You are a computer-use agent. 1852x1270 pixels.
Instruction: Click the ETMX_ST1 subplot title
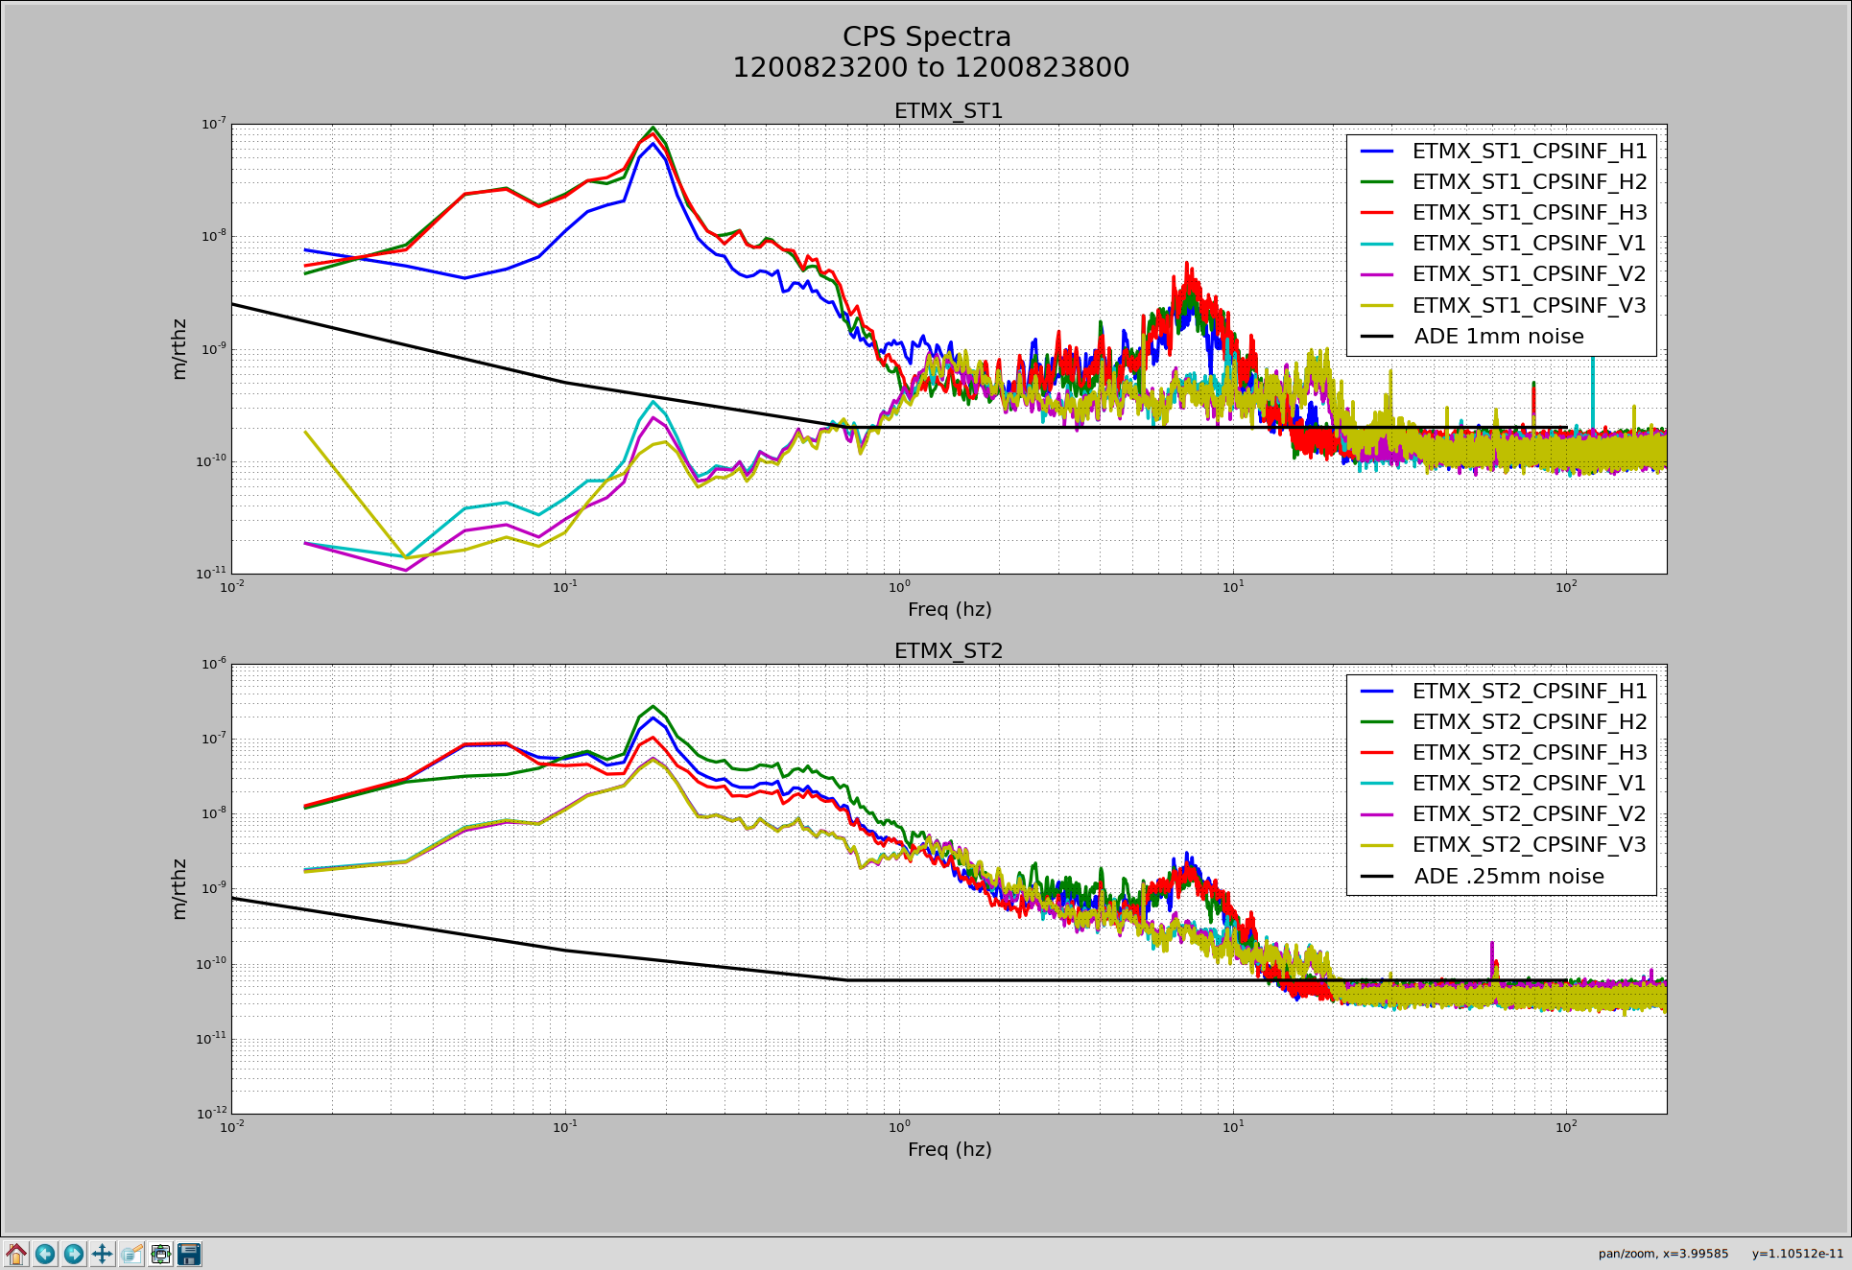[x=948, y=111]
